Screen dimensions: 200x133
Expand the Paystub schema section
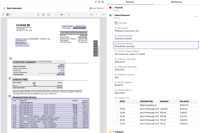pyautogui.click(x=114, y=7)
